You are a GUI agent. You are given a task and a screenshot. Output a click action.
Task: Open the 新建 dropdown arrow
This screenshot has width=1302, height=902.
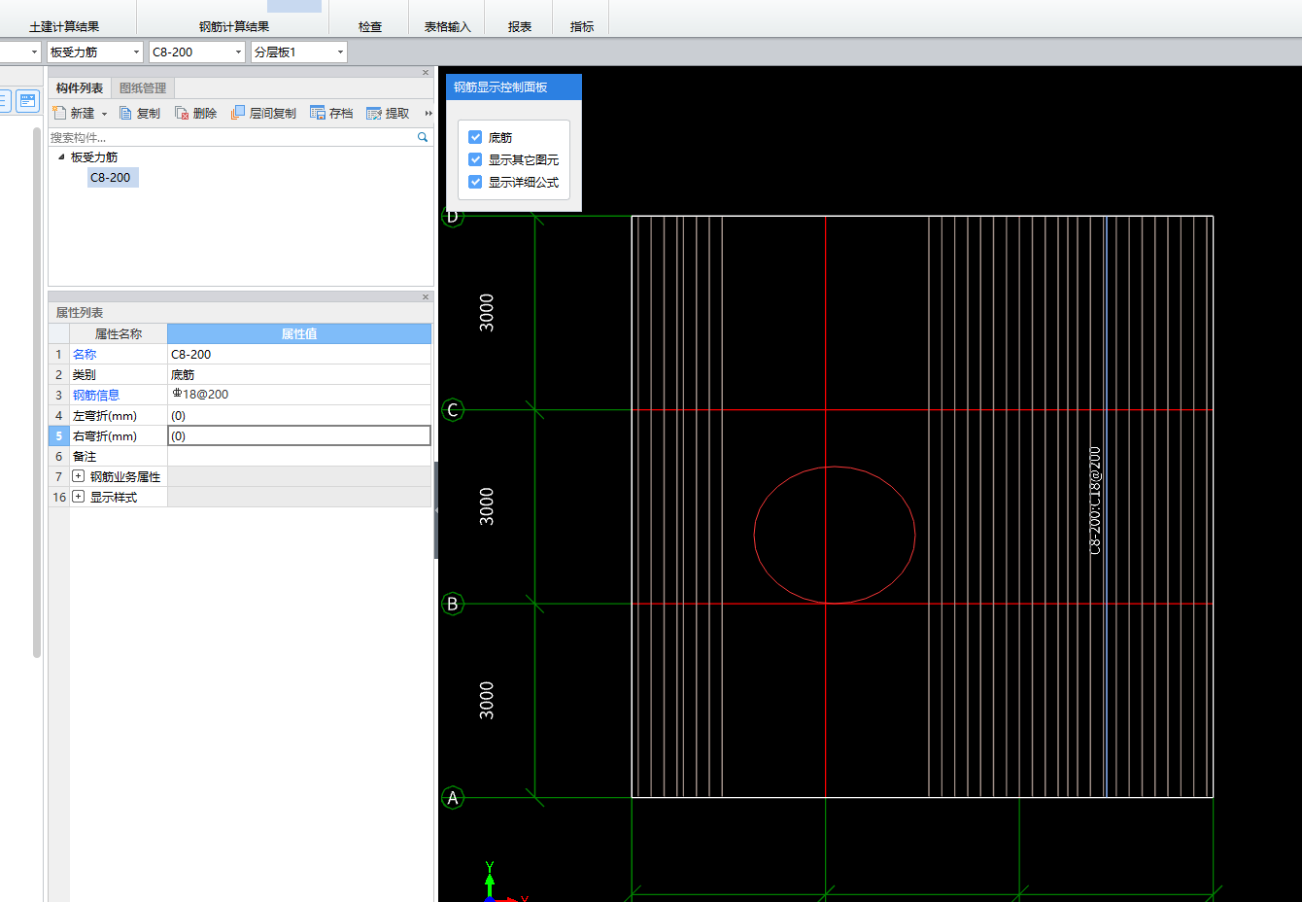pyautogui.click(x=104, y=114)
